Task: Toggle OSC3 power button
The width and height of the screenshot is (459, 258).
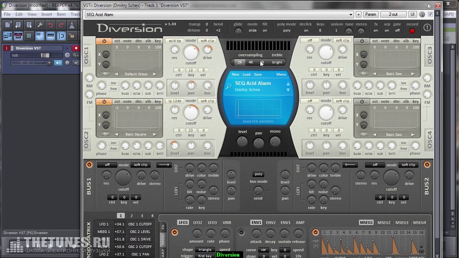Action: pyautogui.click(x=362, y=41)
